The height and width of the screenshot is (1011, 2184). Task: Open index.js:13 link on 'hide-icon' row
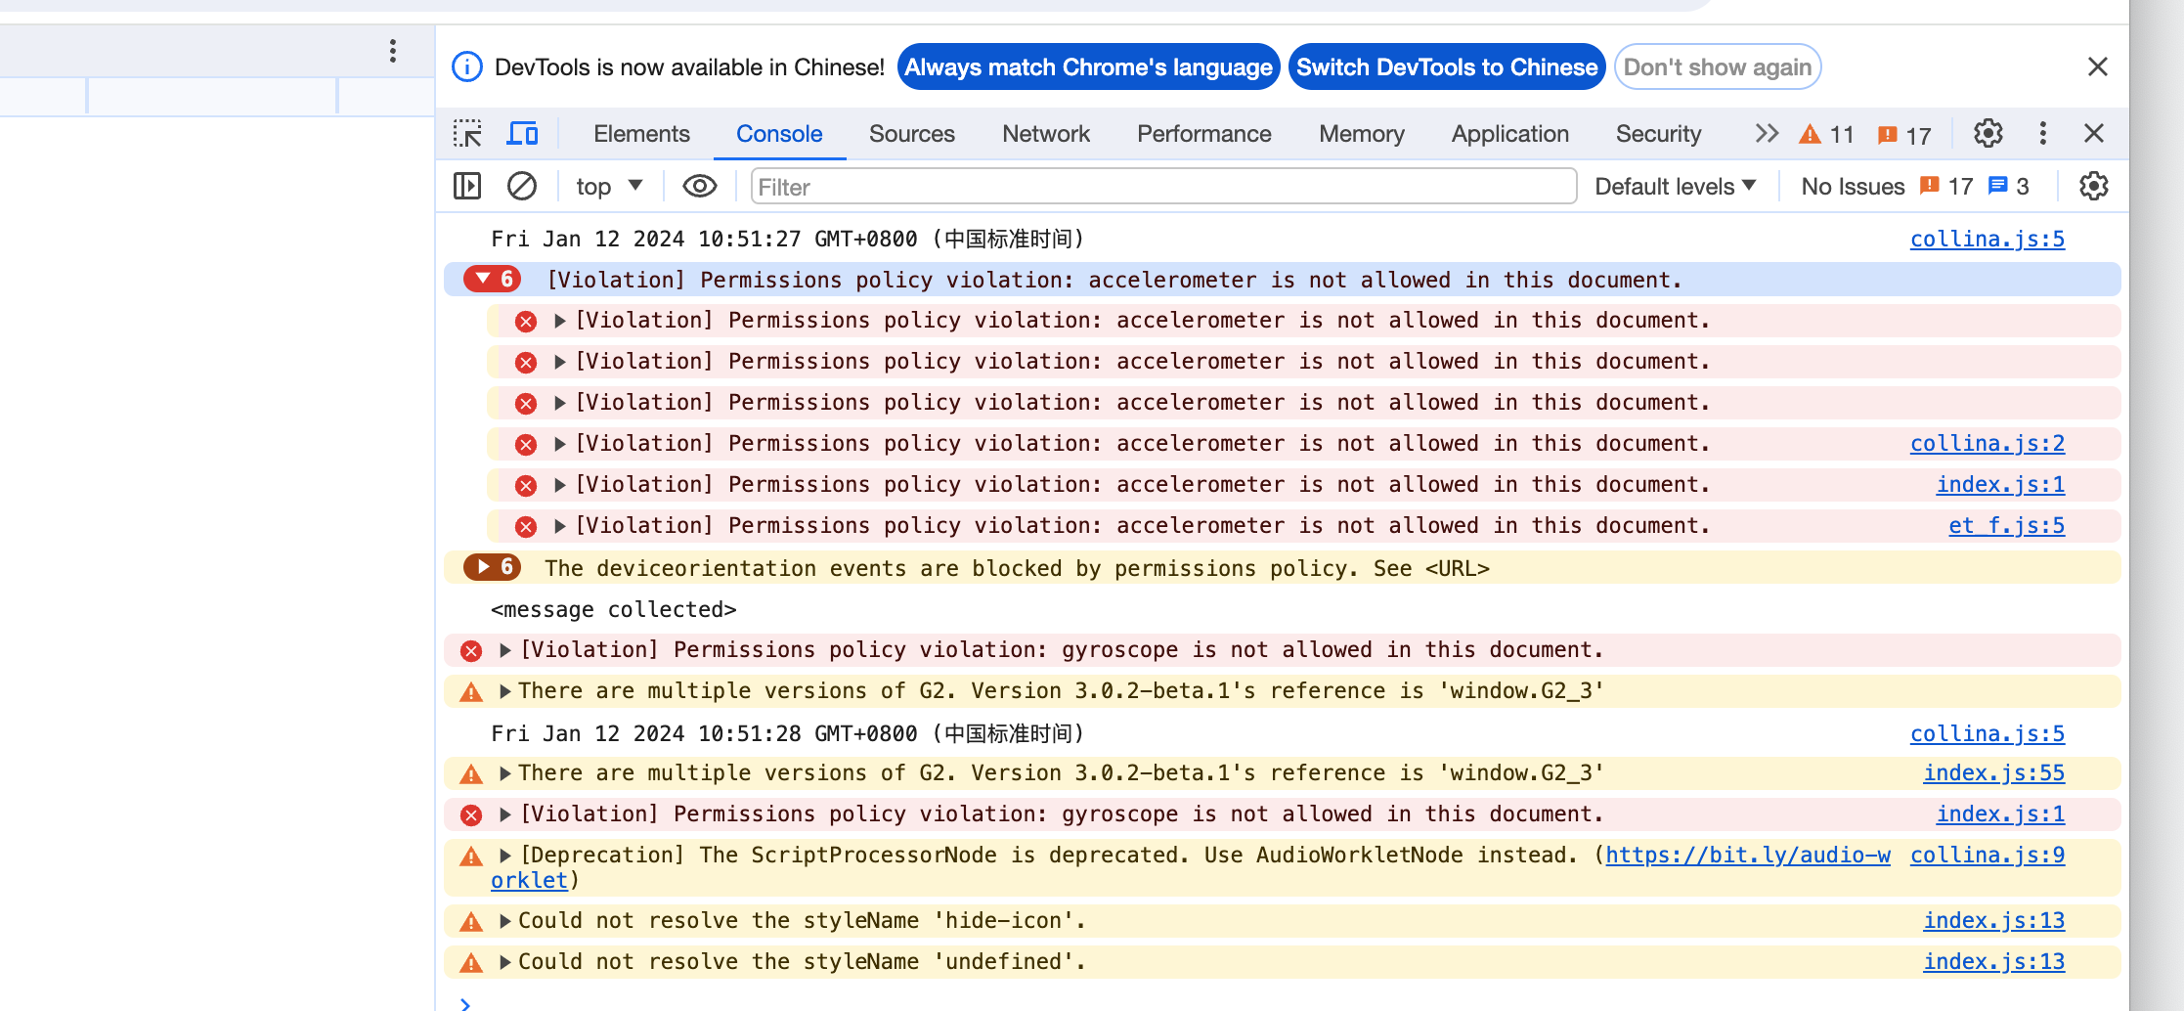(x=1993, y=920)
